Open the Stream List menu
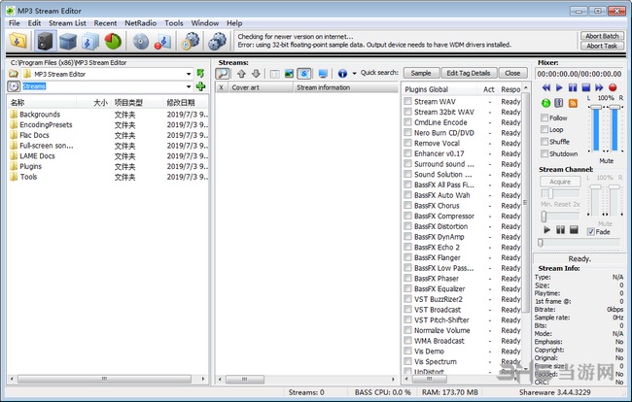Viewport: 632px width, 402px height. 67,23
